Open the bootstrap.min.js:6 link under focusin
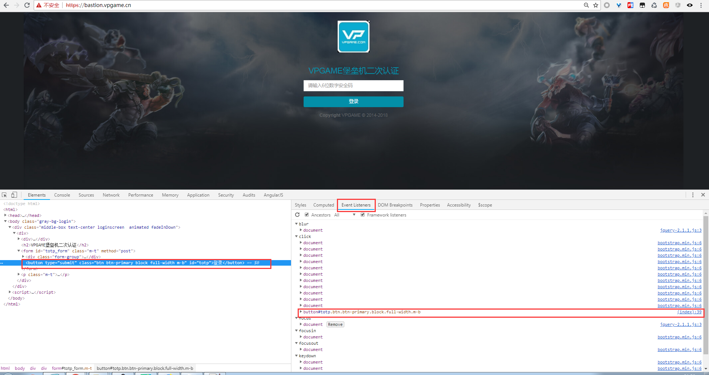Screen dimensions: 709x375 679,337
